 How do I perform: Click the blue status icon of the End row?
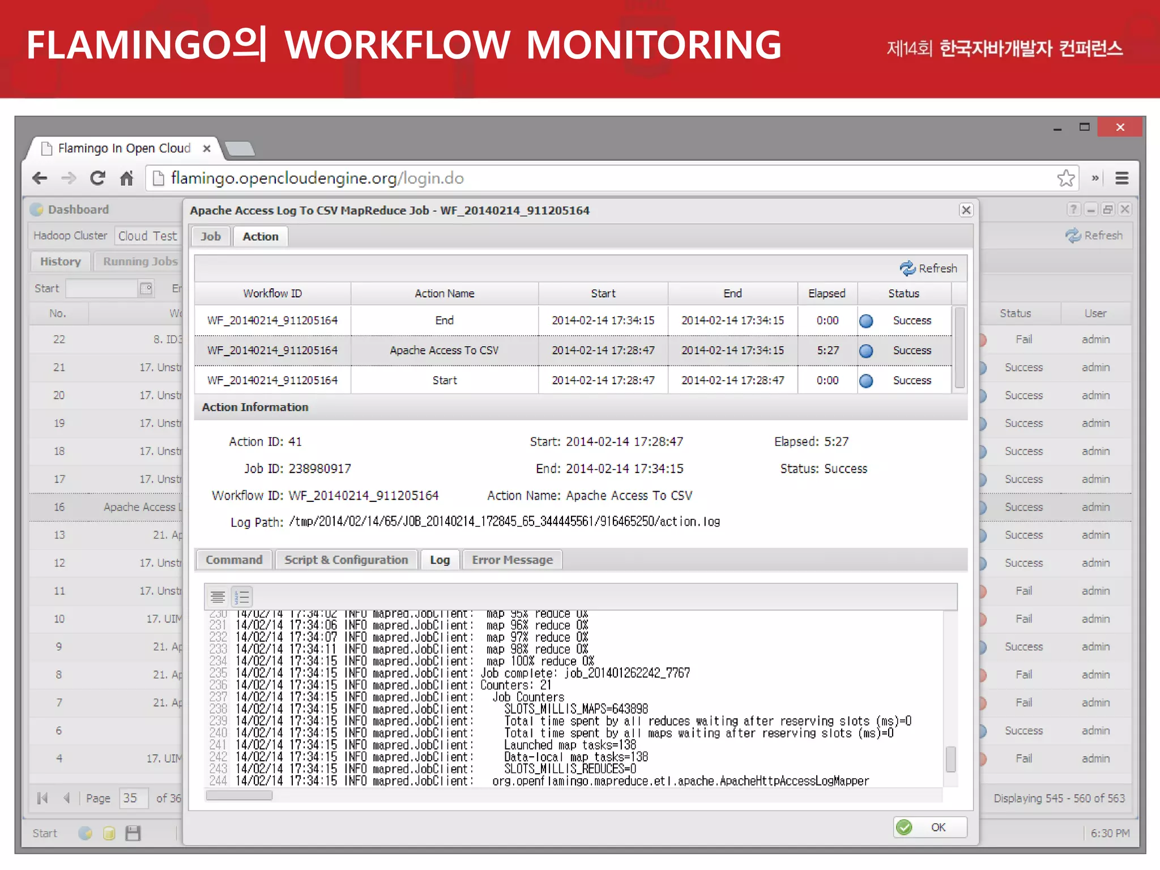click(866, 321)
